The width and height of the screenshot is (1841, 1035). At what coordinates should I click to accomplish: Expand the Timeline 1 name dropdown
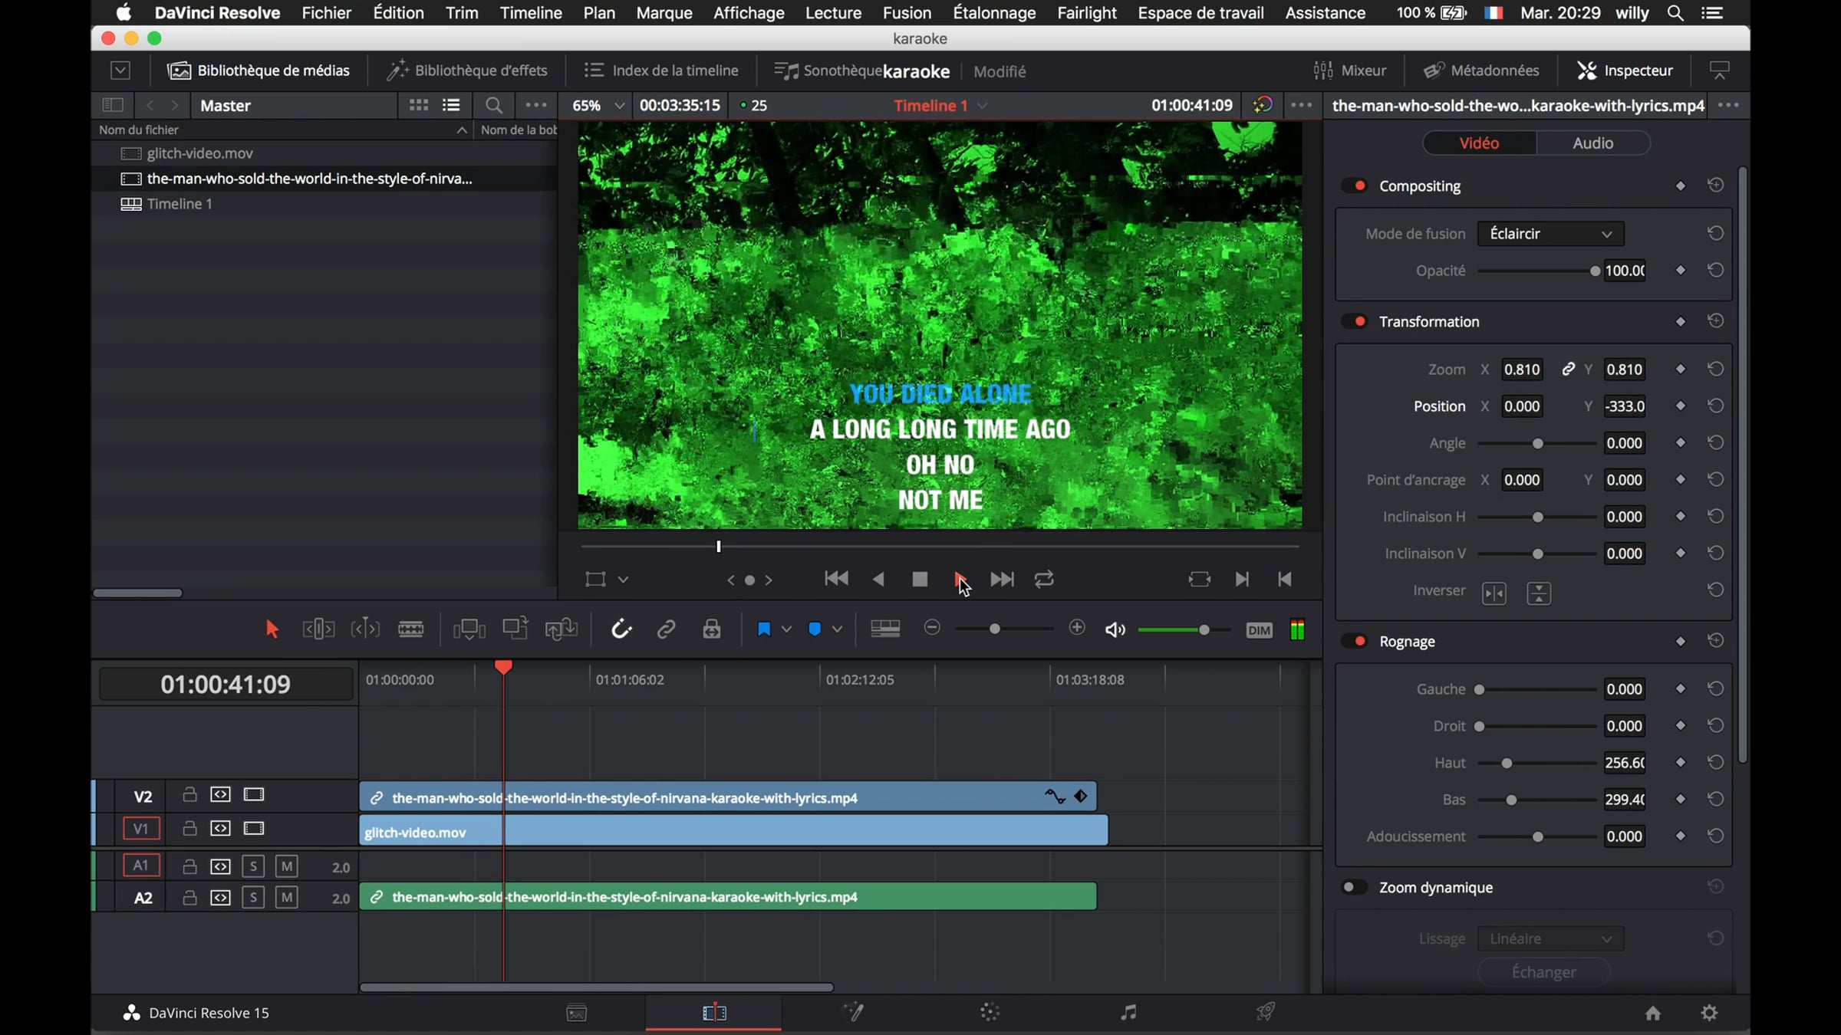coord(983,106)
